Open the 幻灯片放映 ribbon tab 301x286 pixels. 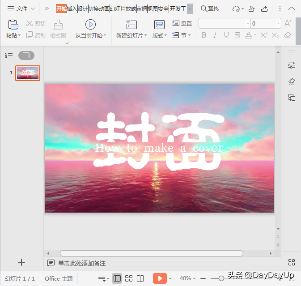point(123,9)
